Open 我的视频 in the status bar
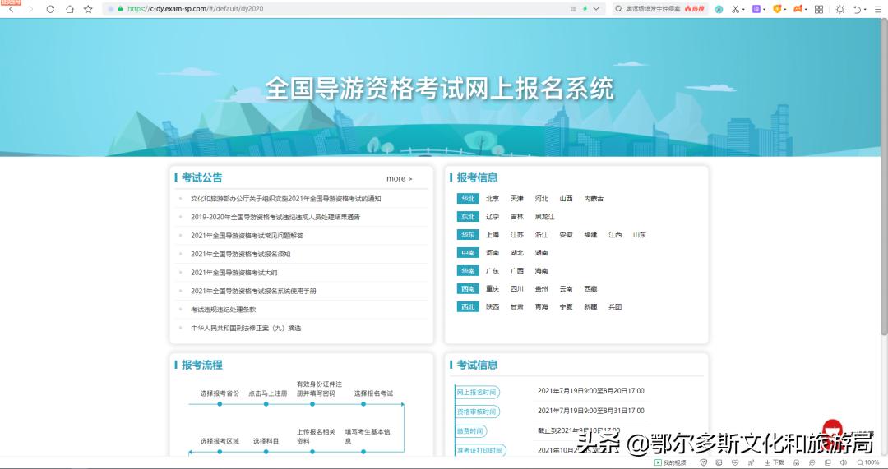The image size is (888, 469). [670, 462]
